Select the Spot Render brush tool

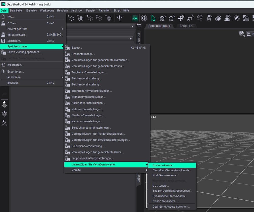click(237, 18)
